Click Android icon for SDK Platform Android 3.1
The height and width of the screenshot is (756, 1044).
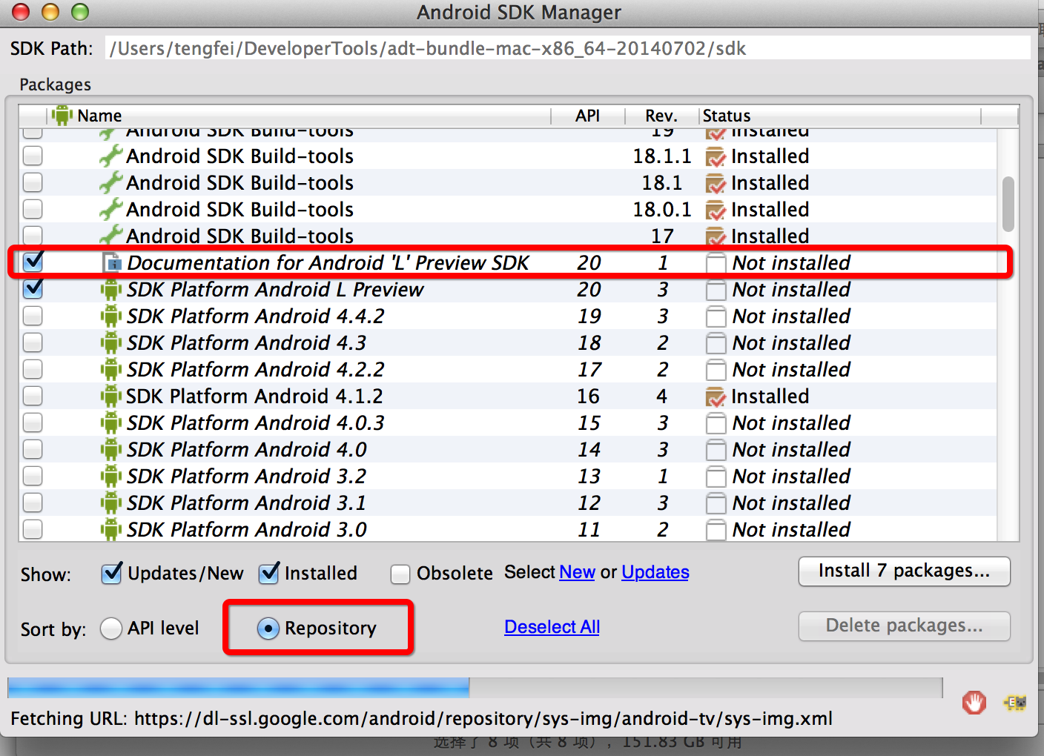click(x=111, y=503)
